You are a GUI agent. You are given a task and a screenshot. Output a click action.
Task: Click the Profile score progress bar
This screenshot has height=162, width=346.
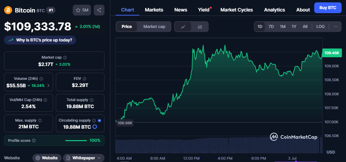tap(76, 140)
